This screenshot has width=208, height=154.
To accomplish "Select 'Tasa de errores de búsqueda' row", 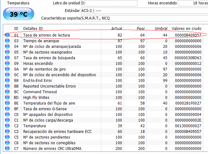I will pos(103,58).
